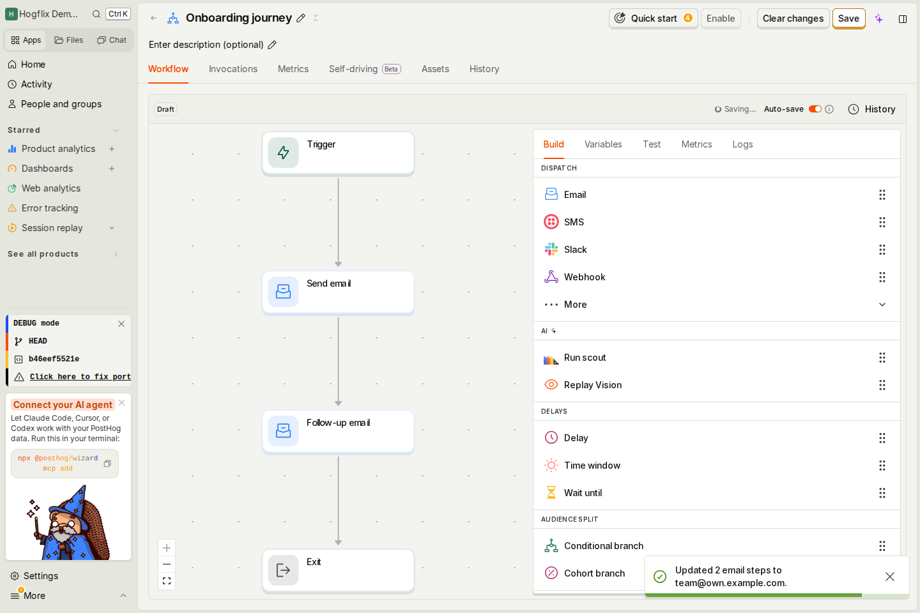Screen dimensions: 920x613
Task: Open the Logs panel tab
Action: [x=742, y=144]
